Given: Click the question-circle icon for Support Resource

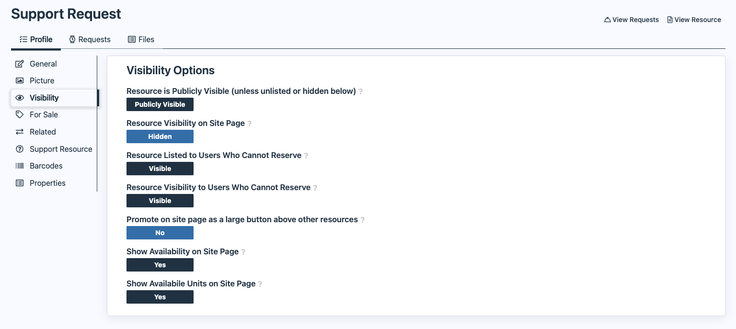Looking at the screenshot, I should point(20,149).
